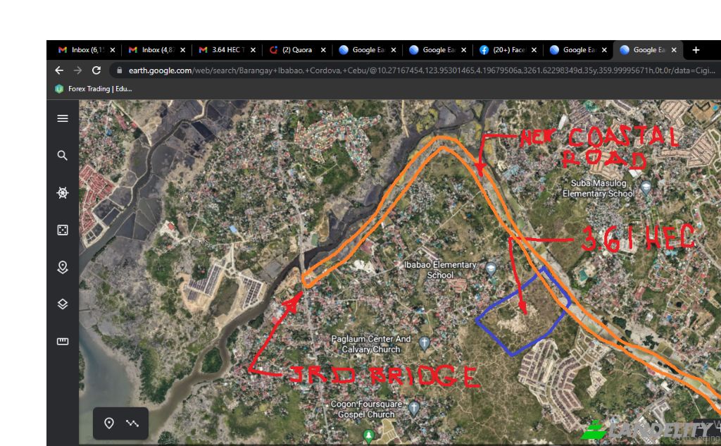Open a new browser tab
Viewport: 721px width, 446px height.
coord(696,50)
